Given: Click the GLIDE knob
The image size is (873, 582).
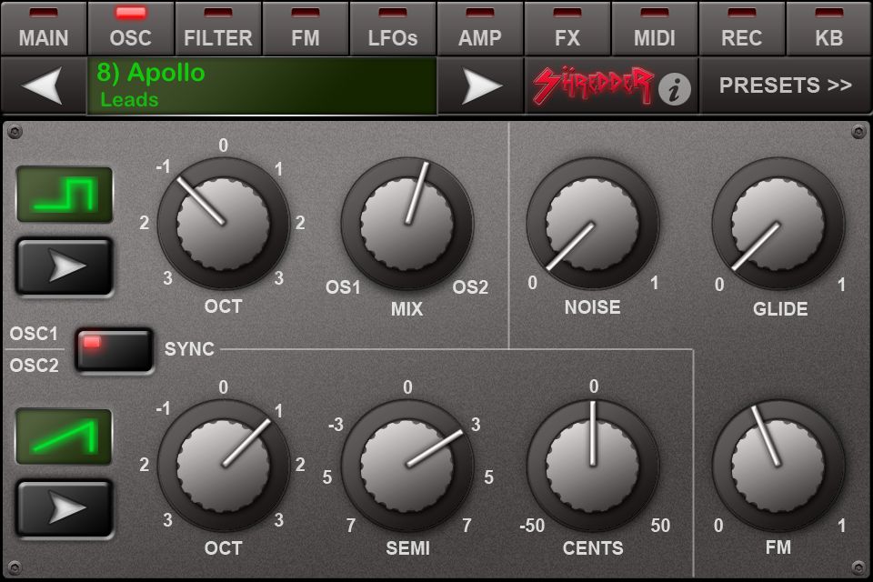Looking at the screenshot, I should coord(778,224).
